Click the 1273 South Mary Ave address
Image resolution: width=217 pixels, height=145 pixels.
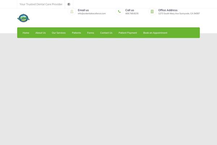[x=179, y=13]
